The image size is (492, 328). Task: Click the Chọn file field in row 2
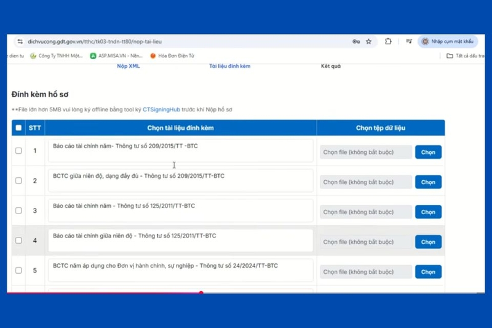click(366, 182)
